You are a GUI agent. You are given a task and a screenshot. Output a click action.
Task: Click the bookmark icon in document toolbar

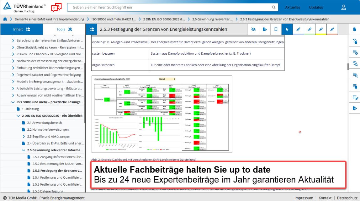[276, 29]
